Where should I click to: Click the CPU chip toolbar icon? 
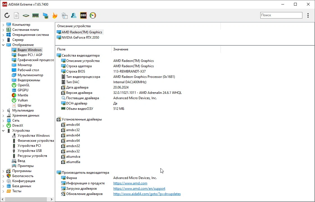pyautogui.click(x=26, y=15)
